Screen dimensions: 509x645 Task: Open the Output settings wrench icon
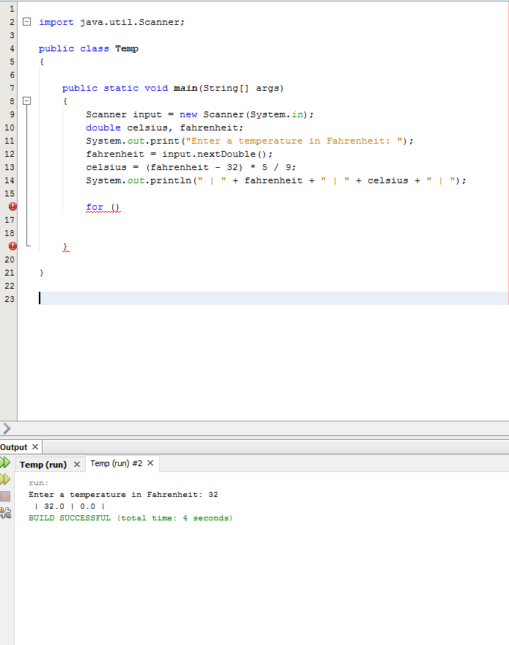pyautogui.click(x=5, y=512)
